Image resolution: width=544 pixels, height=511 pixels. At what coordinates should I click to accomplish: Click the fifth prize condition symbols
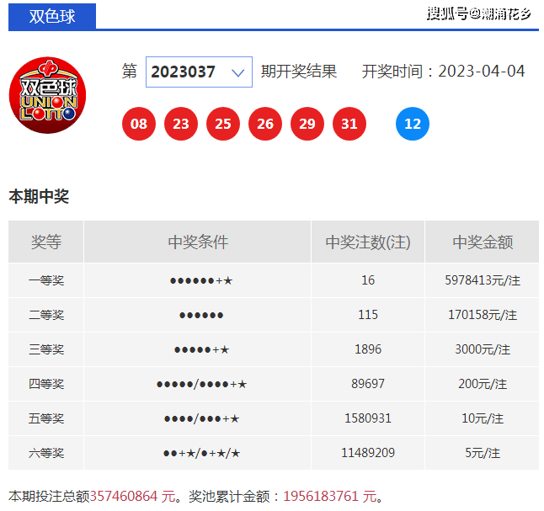201,418
